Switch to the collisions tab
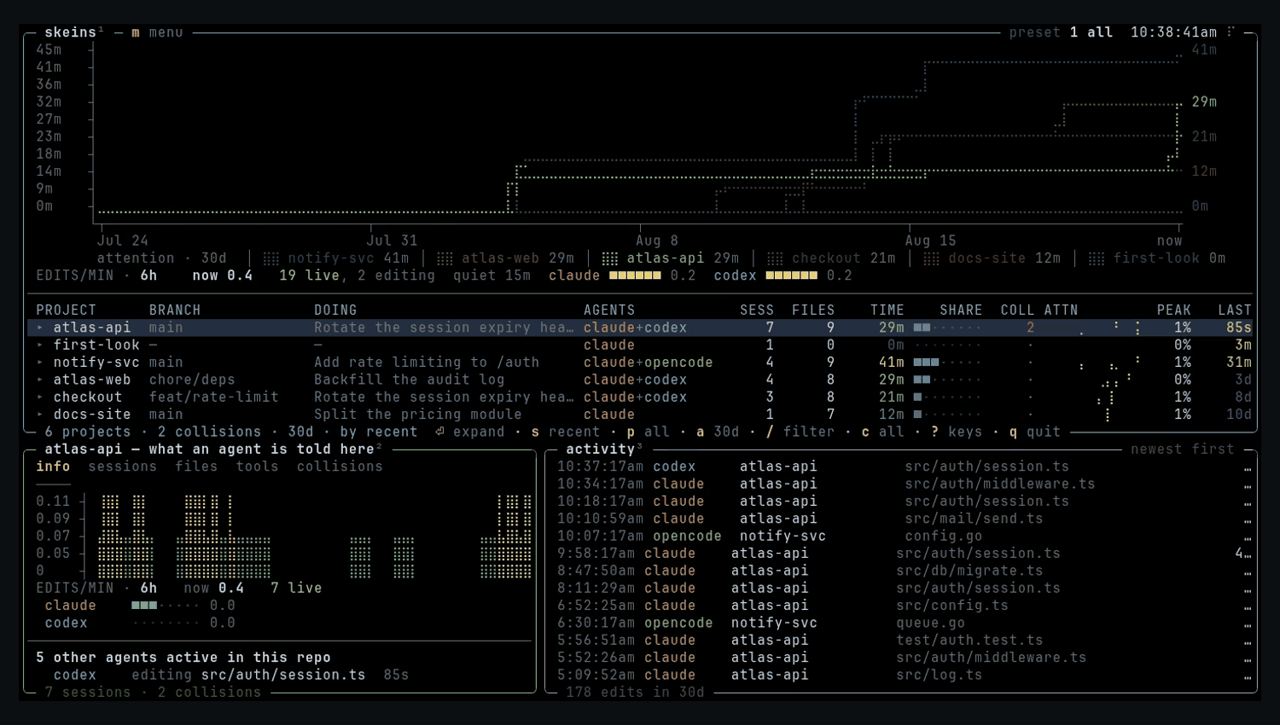Screen dimensions: 1280x725 340,467
